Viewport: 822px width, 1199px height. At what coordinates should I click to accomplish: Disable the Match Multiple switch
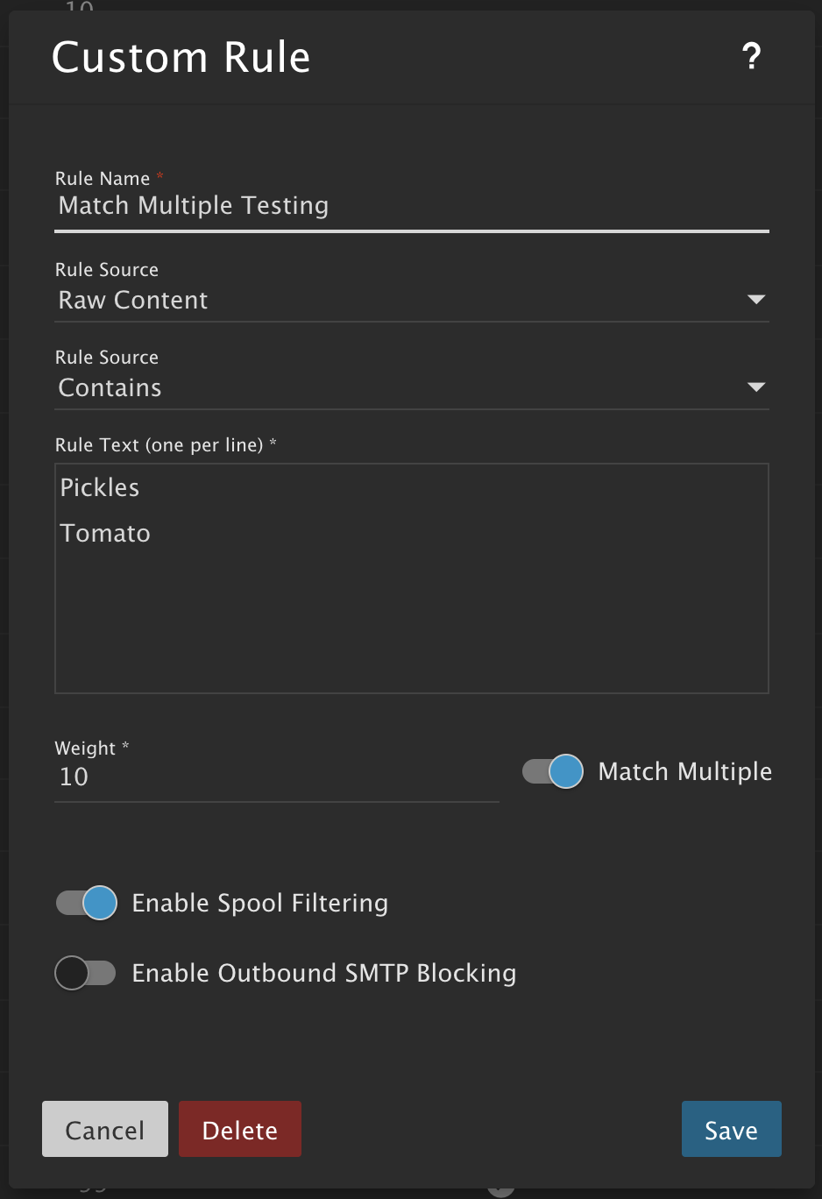point(553,771)
